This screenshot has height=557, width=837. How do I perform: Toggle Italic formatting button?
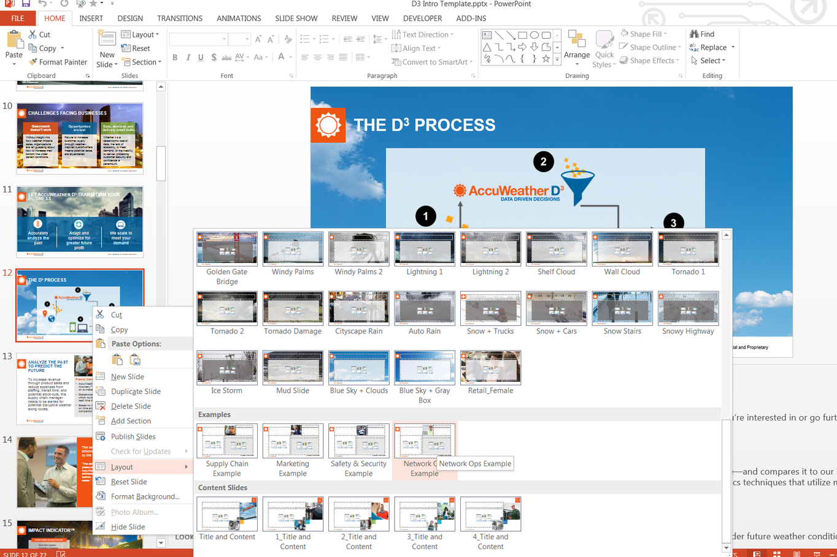188,58
